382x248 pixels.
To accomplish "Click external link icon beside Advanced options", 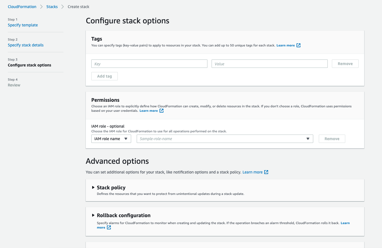I will [266, 172].
